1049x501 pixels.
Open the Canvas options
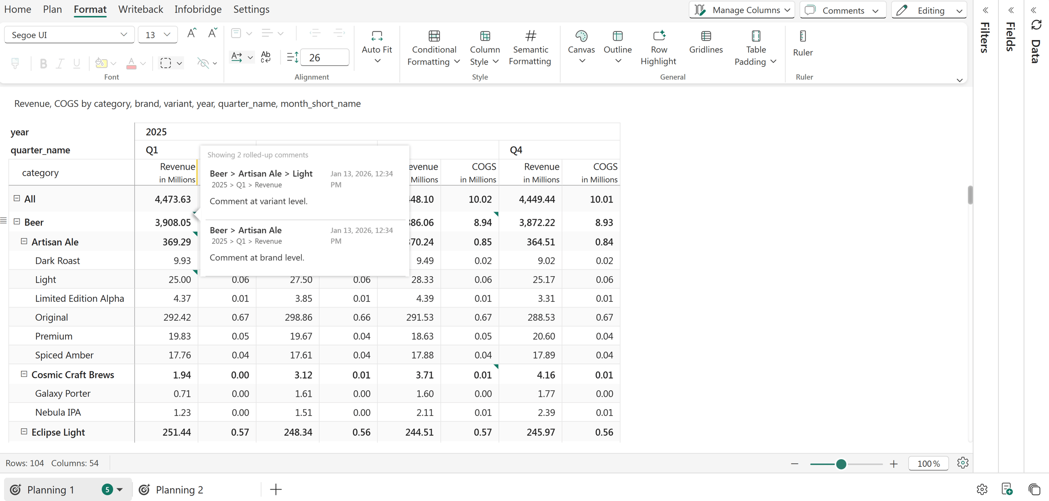click(581, 47)
